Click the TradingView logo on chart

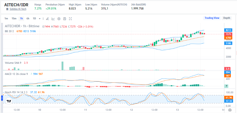point(9,101)
